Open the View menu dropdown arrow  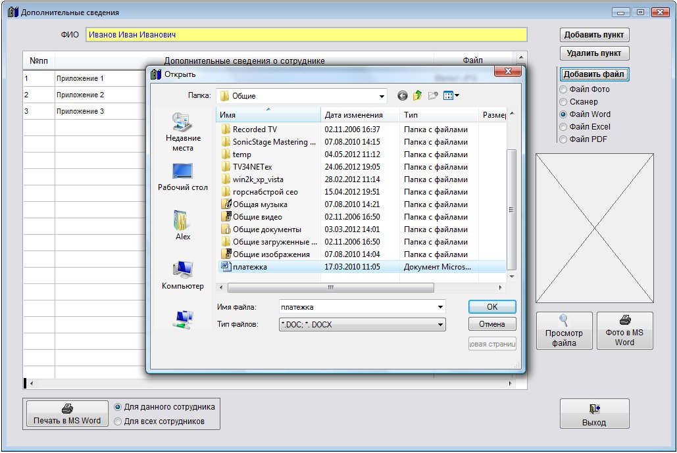click(x=457, y=96)
